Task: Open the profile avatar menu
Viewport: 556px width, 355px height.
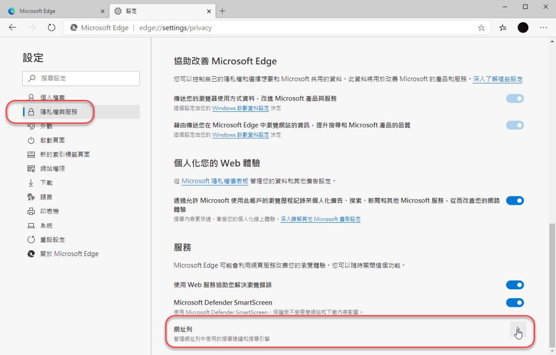Action: tap(523, 28)
